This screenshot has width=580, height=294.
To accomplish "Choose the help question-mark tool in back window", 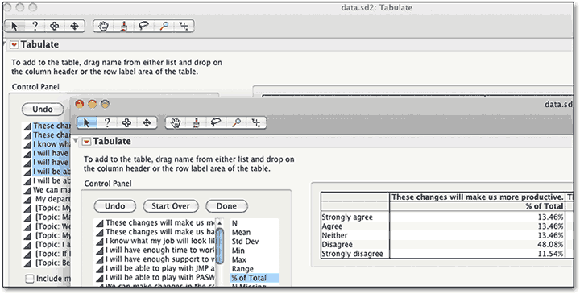I will point(35,26).
